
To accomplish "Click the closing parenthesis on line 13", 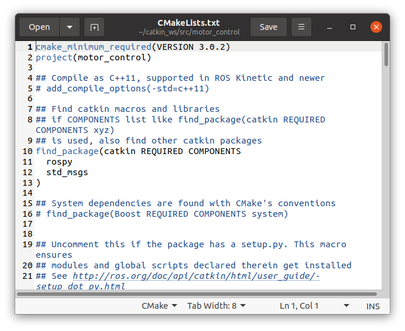I will 38,183.
